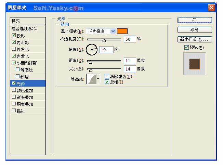Viewport: 223px width, 165px height.
Task: Uncheck the 反相 invert checkbox
Action: (x=107, y=82)
